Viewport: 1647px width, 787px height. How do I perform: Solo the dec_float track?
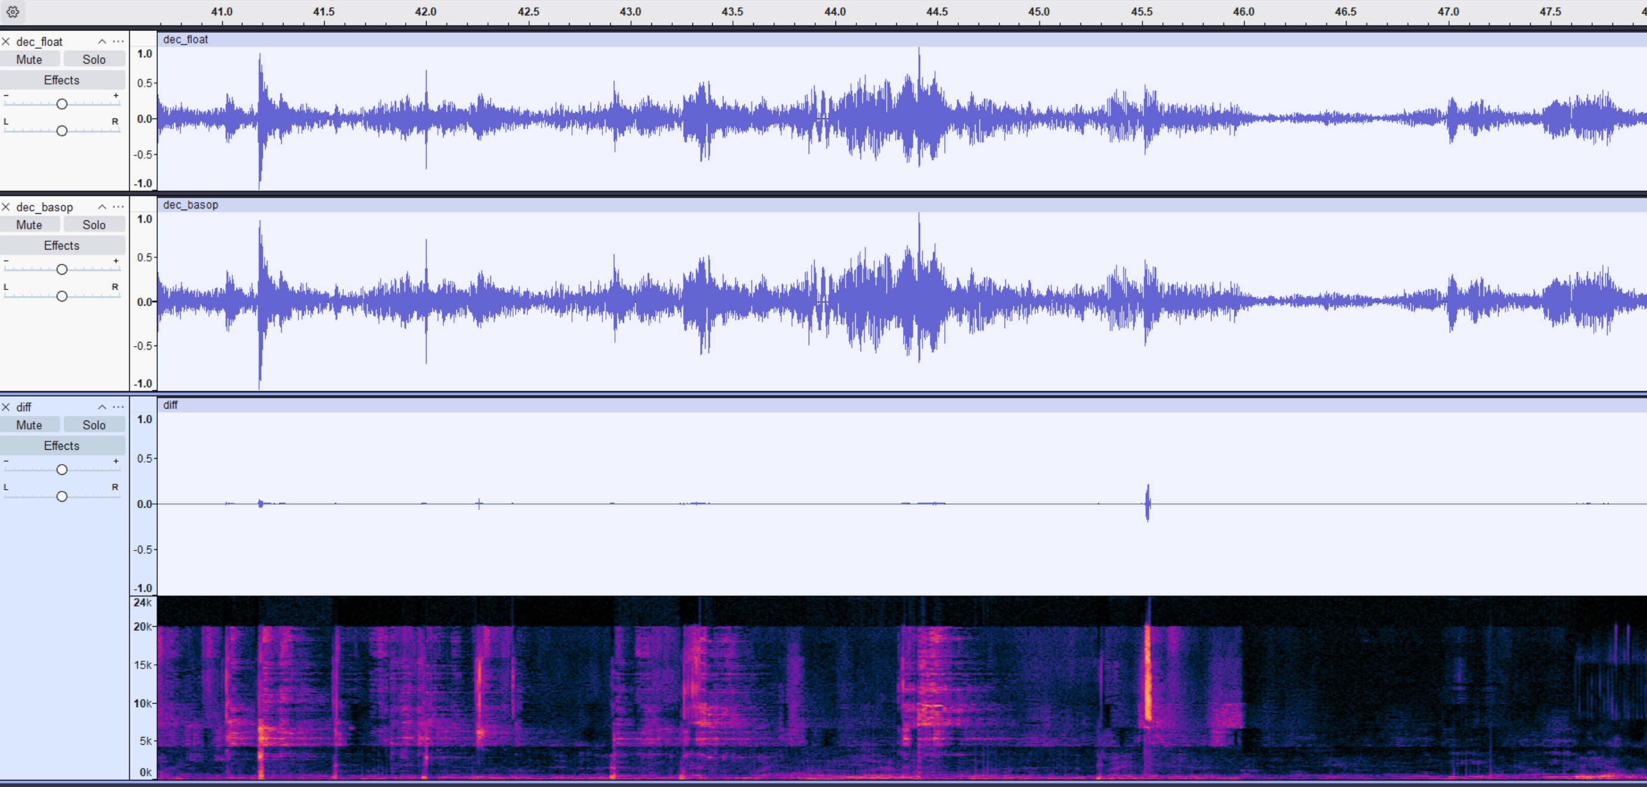(x=94, y=60)
